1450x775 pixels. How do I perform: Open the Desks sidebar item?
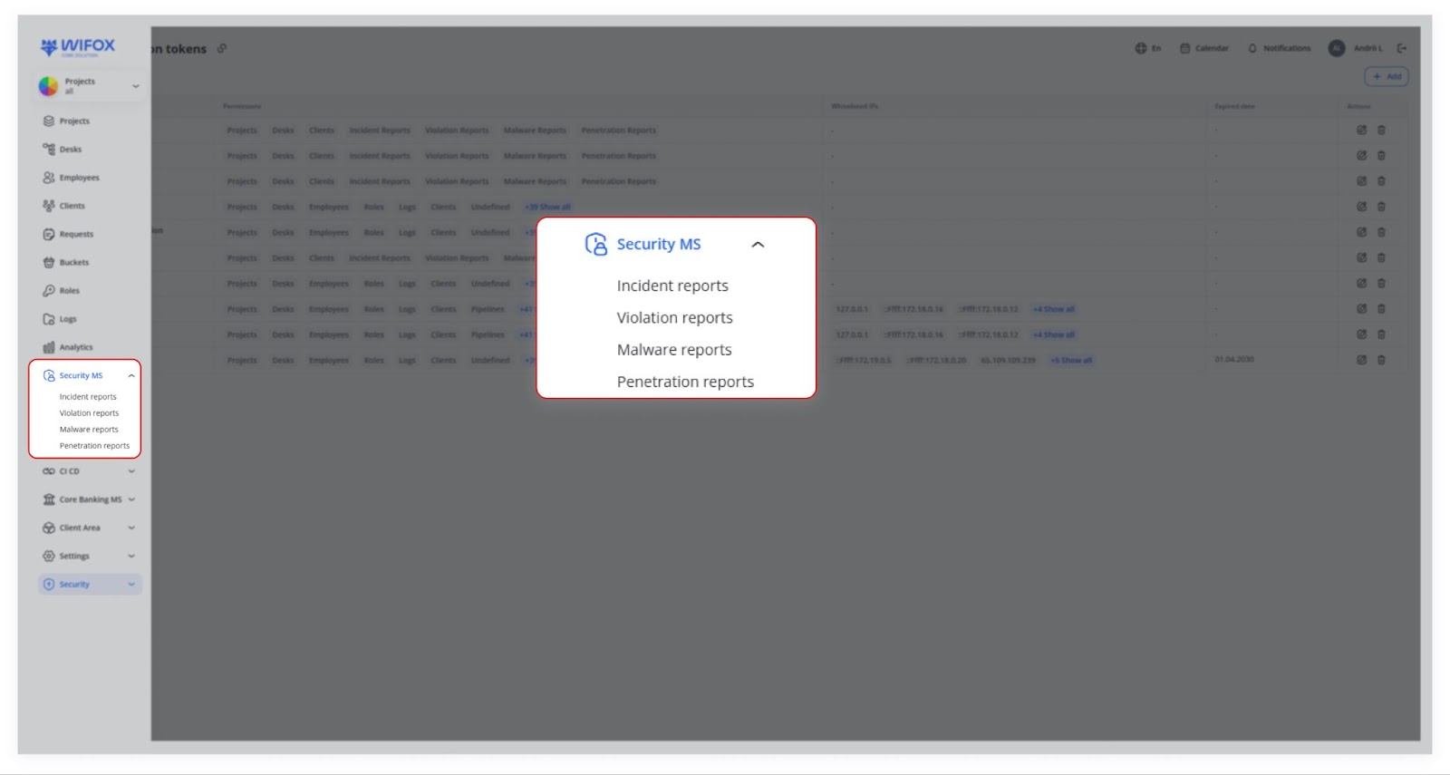[x=62, y=149]
